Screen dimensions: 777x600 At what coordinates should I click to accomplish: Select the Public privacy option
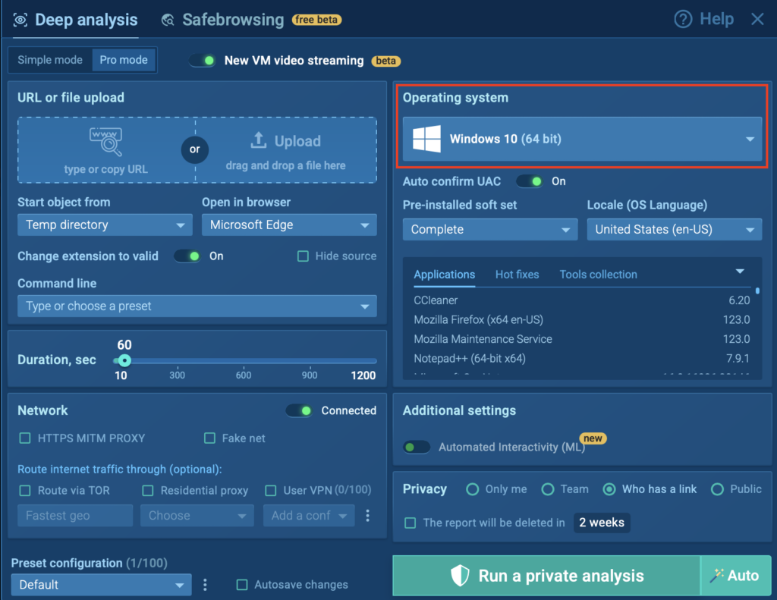coord(717,489)
